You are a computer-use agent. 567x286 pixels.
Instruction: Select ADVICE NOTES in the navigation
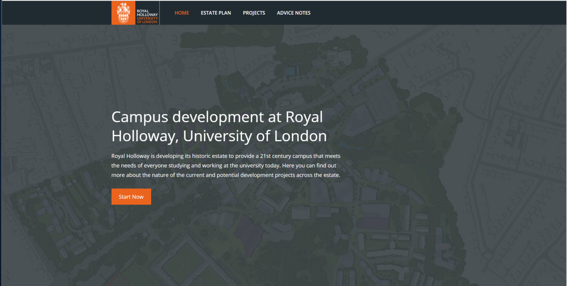(294, 13)
